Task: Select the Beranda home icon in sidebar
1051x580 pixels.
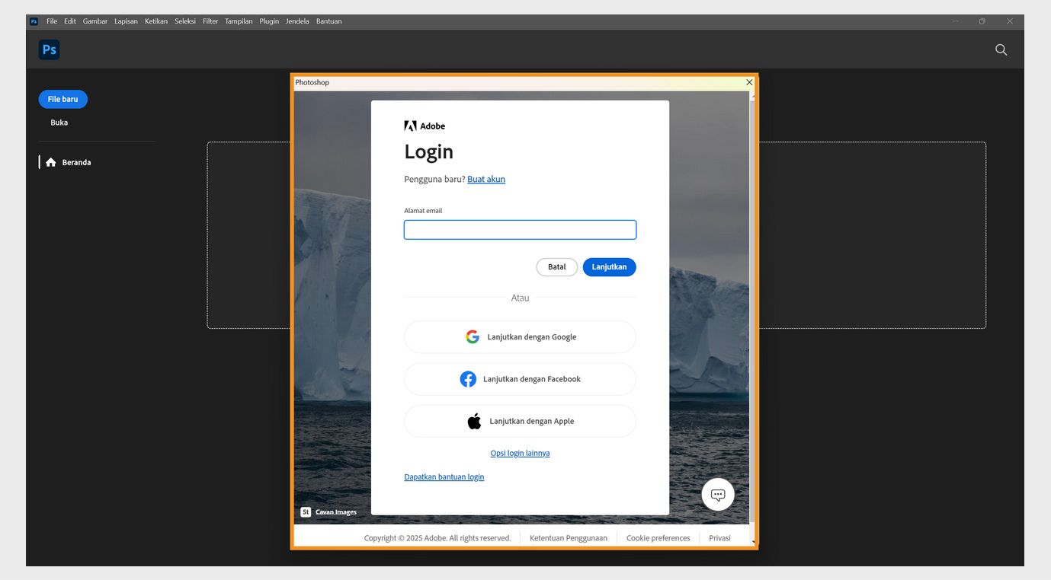Action: (50, 161)
